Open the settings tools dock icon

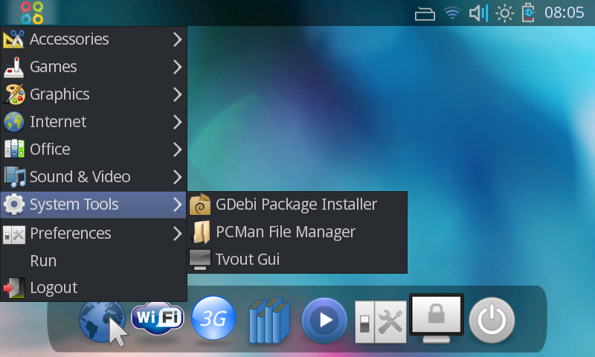tap(381, 322)
